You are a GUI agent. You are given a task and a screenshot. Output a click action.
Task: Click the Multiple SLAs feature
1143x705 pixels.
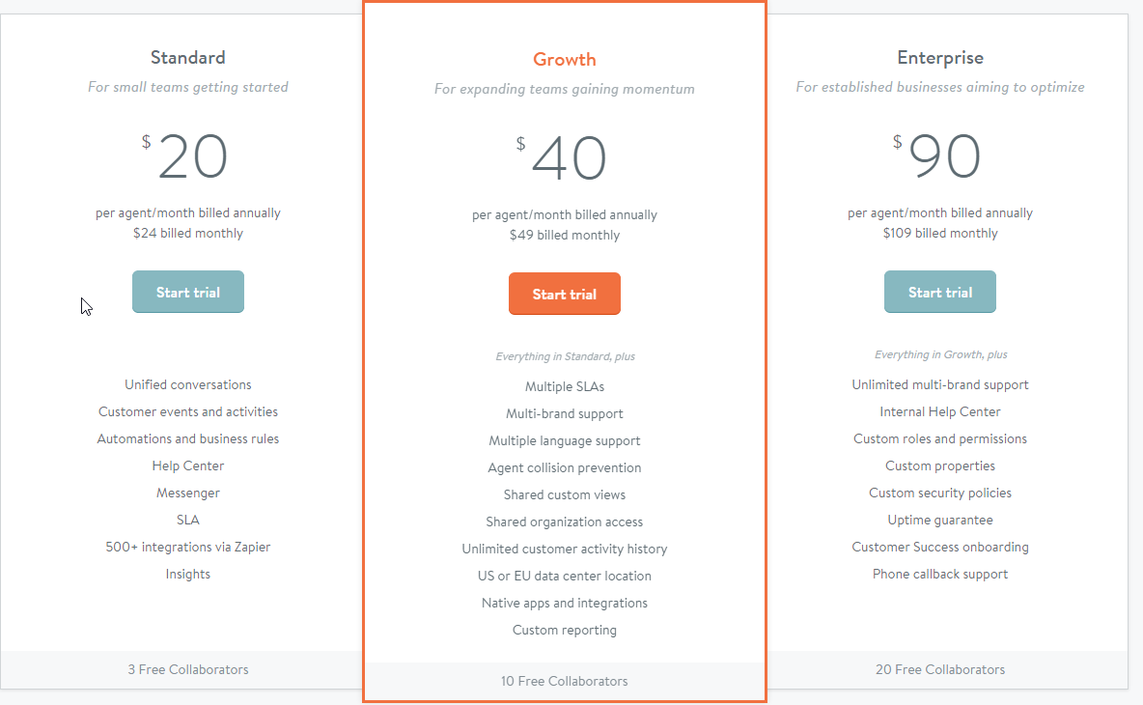pyautogui.click(x=564, y=386)
